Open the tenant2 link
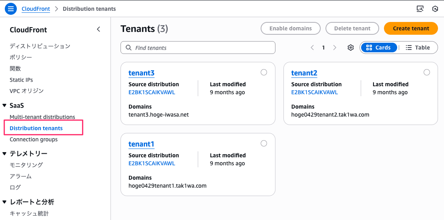Viewport: 444px width, 220px height. 304,73
